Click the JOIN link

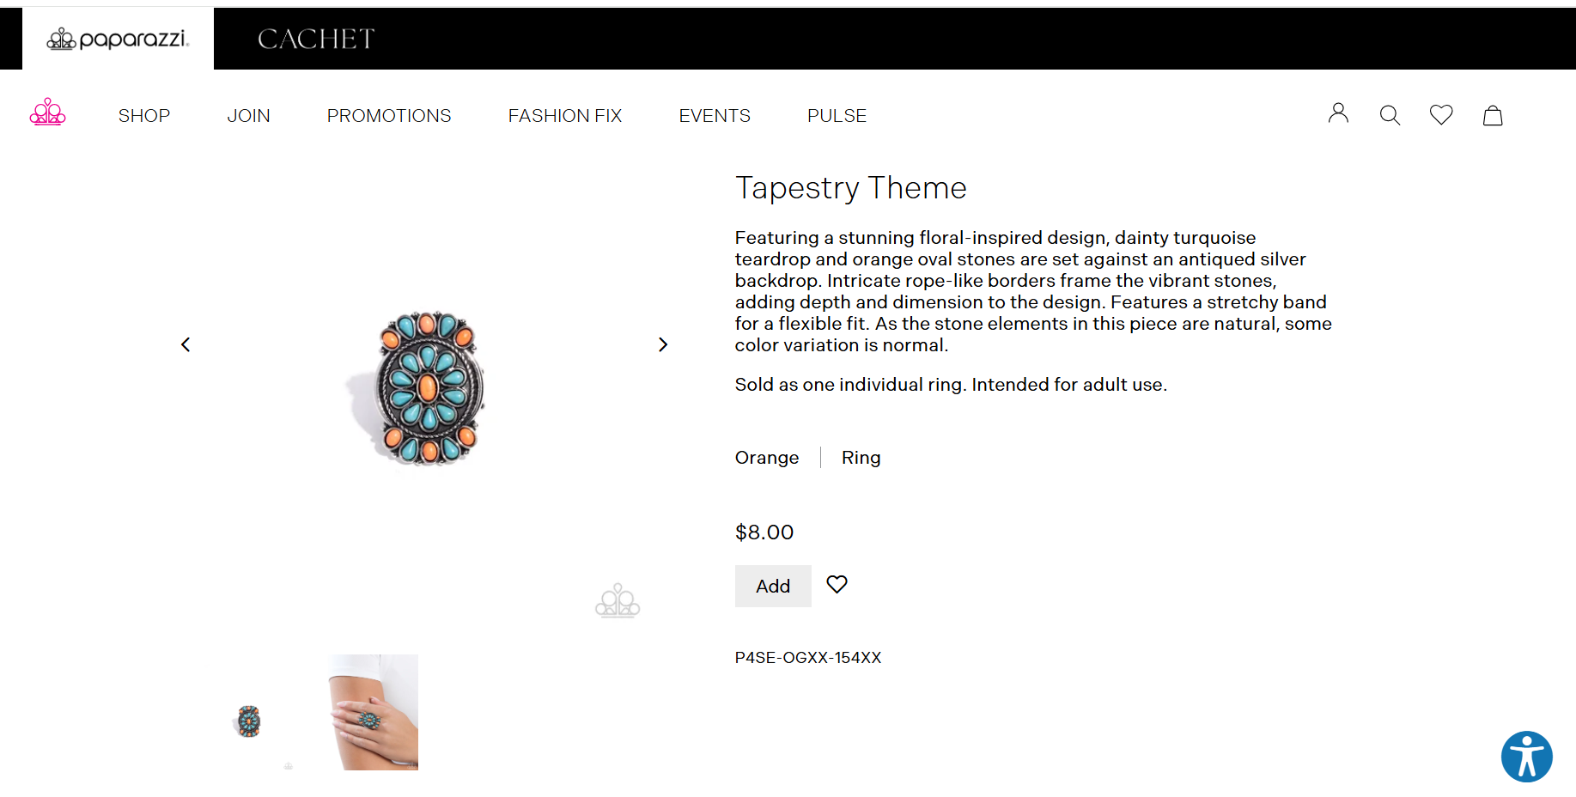[x=248, y=116]
